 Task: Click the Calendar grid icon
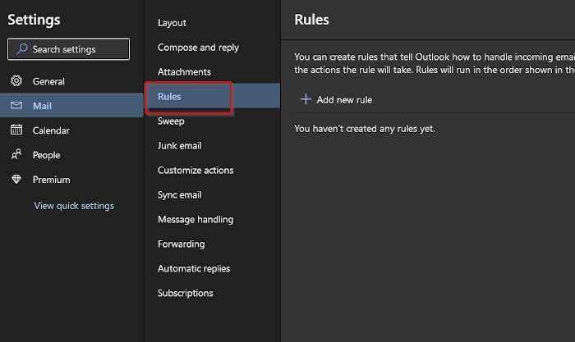pos(16,130)
